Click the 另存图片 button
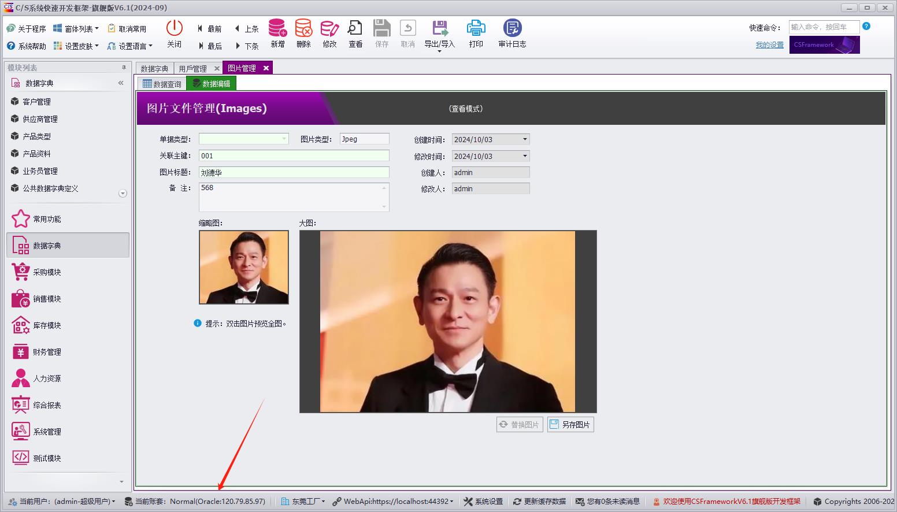The width and height of the screenshot is (897, 512). click(570, 425)
